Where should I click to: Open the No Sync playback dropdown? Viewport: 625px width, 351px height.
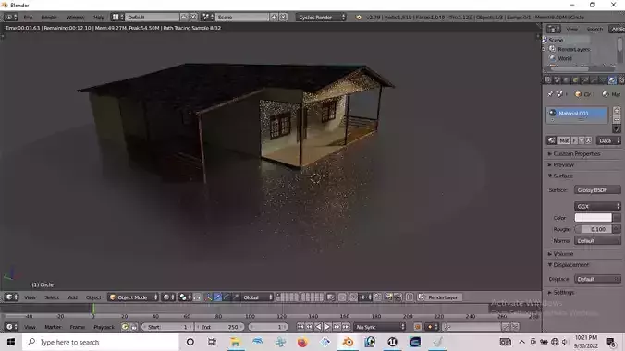(x=379, y=327)
